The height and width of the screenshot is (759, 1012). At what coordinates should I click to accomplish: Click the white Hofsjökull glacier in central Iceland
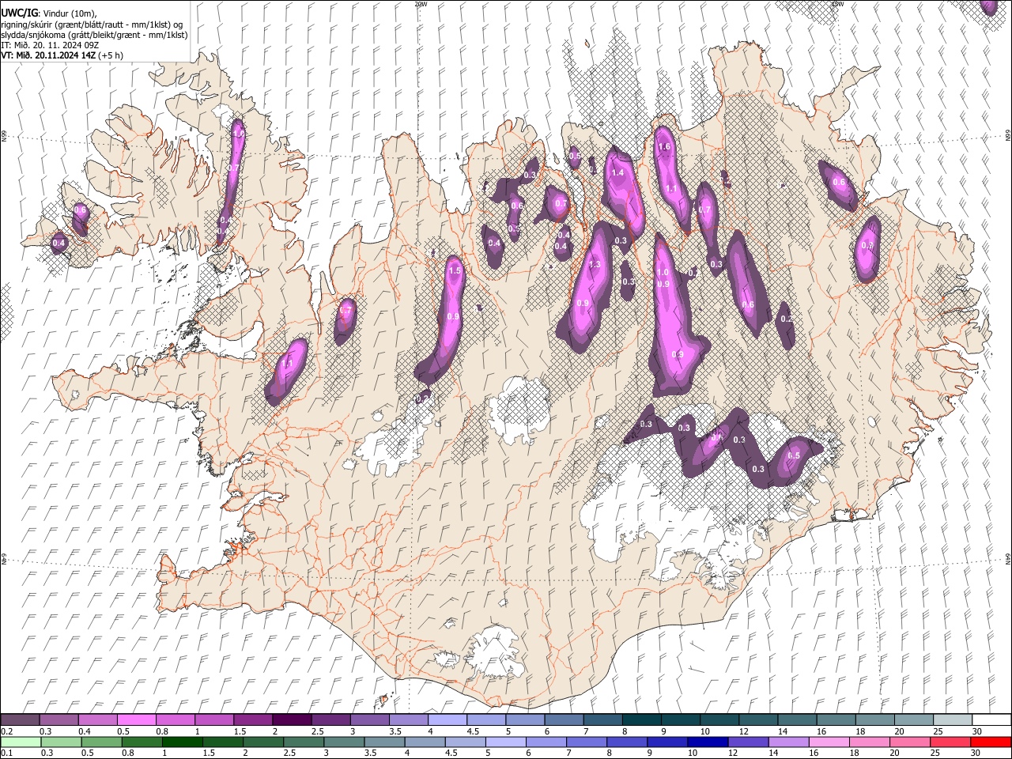[x=519, y=410]
